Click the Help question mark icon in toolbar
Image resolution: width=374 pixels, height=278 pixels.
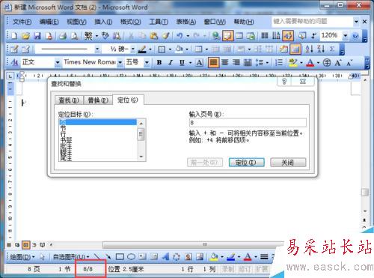[x=355, y=36]
